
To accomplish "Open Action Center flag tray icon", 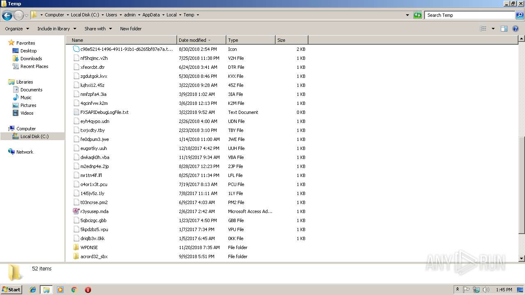I will click(466, 290).
